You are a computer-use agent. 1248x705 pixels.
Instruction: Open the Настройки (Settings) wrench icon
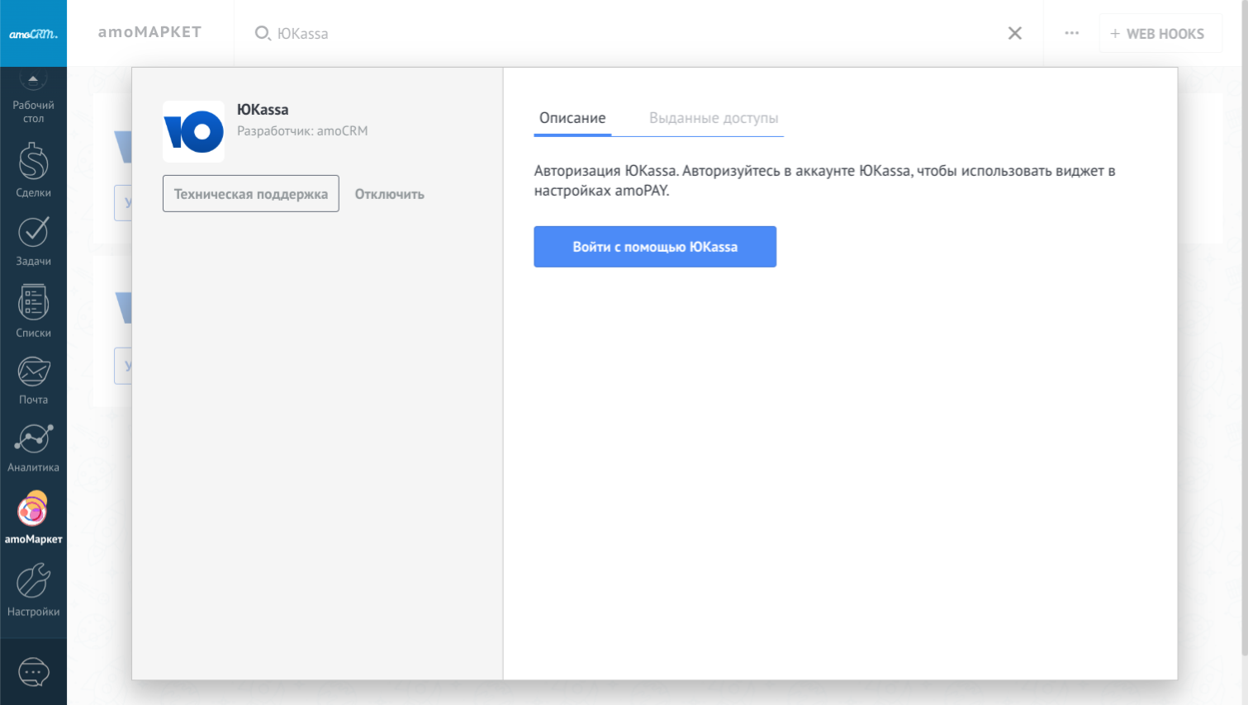(33, 582)
